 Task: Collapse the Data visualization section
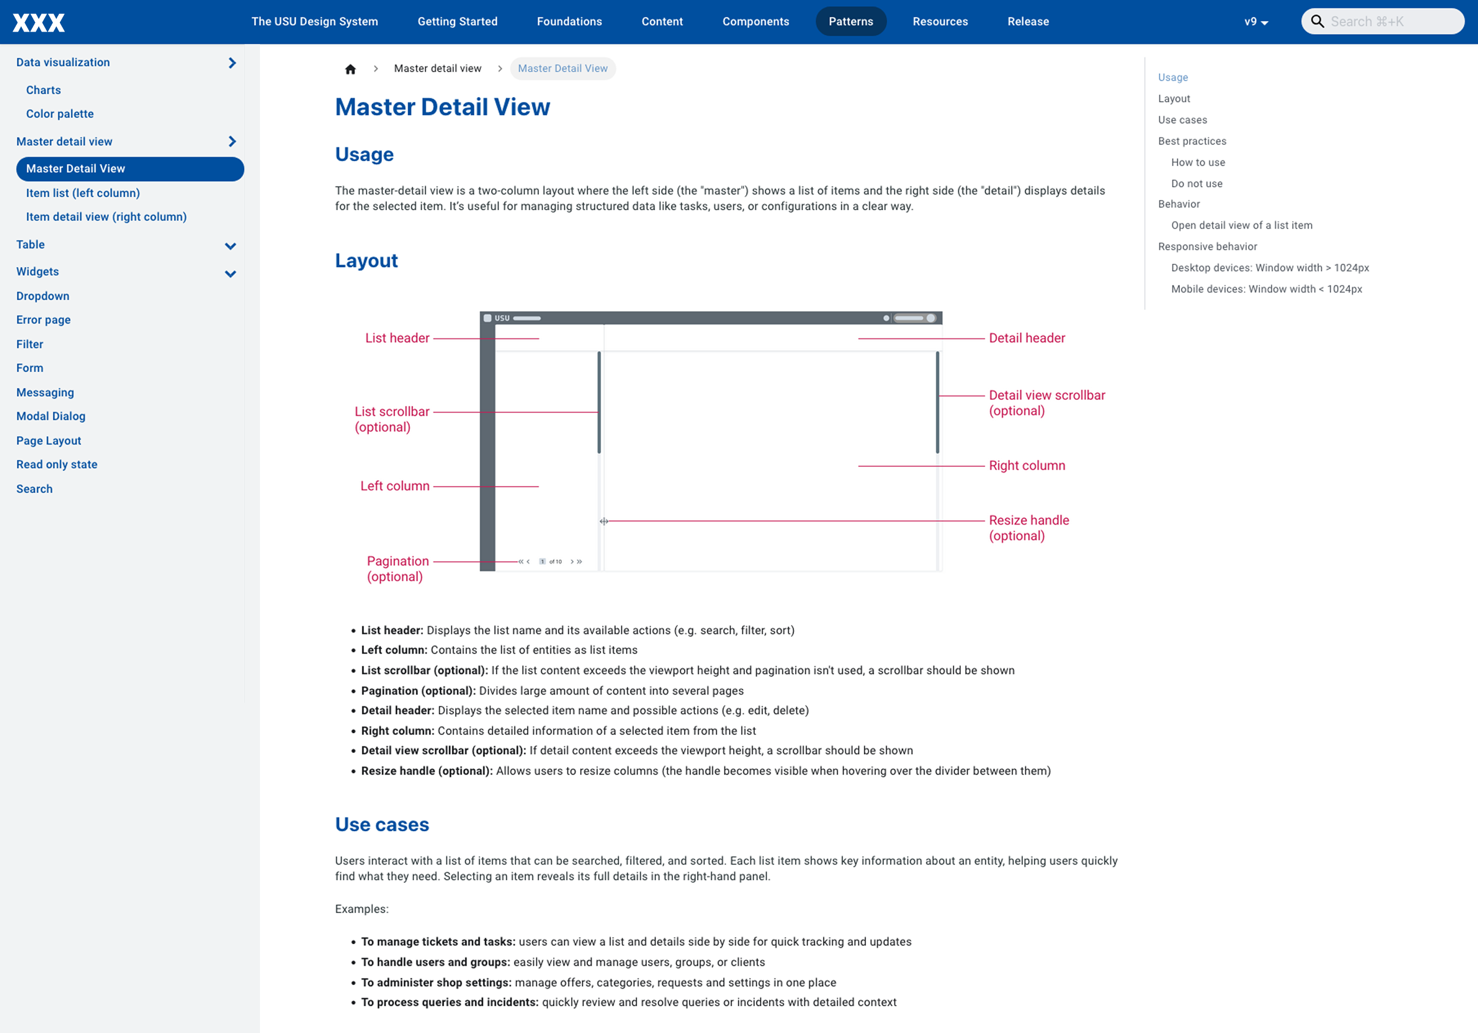click(x=232, y=63)
